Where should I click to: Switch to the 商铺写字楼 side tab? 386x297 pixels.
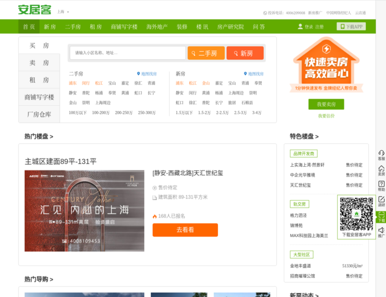(x=39, y=97)
